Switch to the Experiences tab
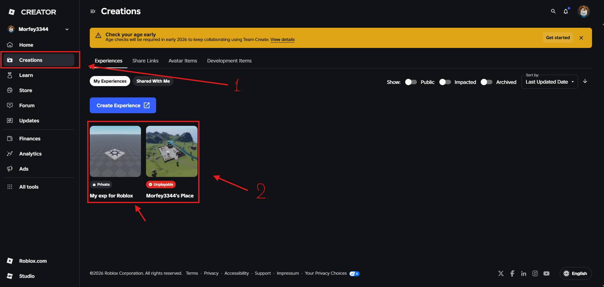The width and height of the screenshot is (604, 287). pos(108,61)
